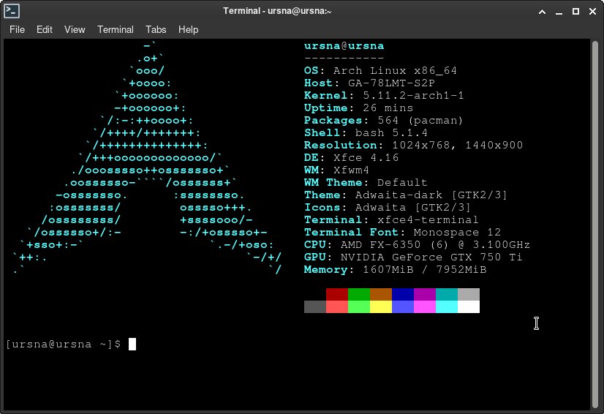
Task: Click the bright blue color block
Action: 402,306
